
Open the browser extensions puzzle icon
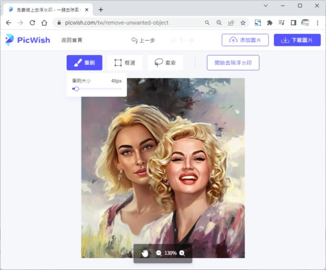pos(270,23)
